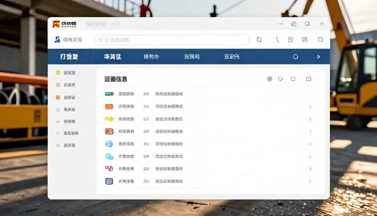Switch to the first bold tab in the blue bar
Image resolution: width=377 pixels, height=216 pixels.
tap(69, 57)
